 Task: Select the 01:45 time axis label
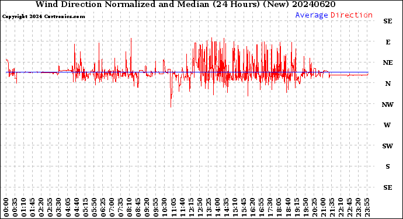pos(33,207)
